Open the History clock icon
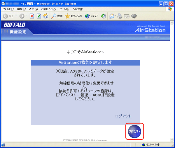The width and height of the screenshot is (175, 148). [104, 16]
